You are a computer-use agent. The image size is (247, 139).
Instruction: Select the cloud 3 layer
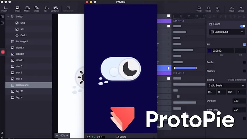click(29, 48)
